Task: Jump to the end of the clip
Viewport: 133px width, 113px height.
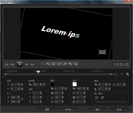Action: [32, 64]
